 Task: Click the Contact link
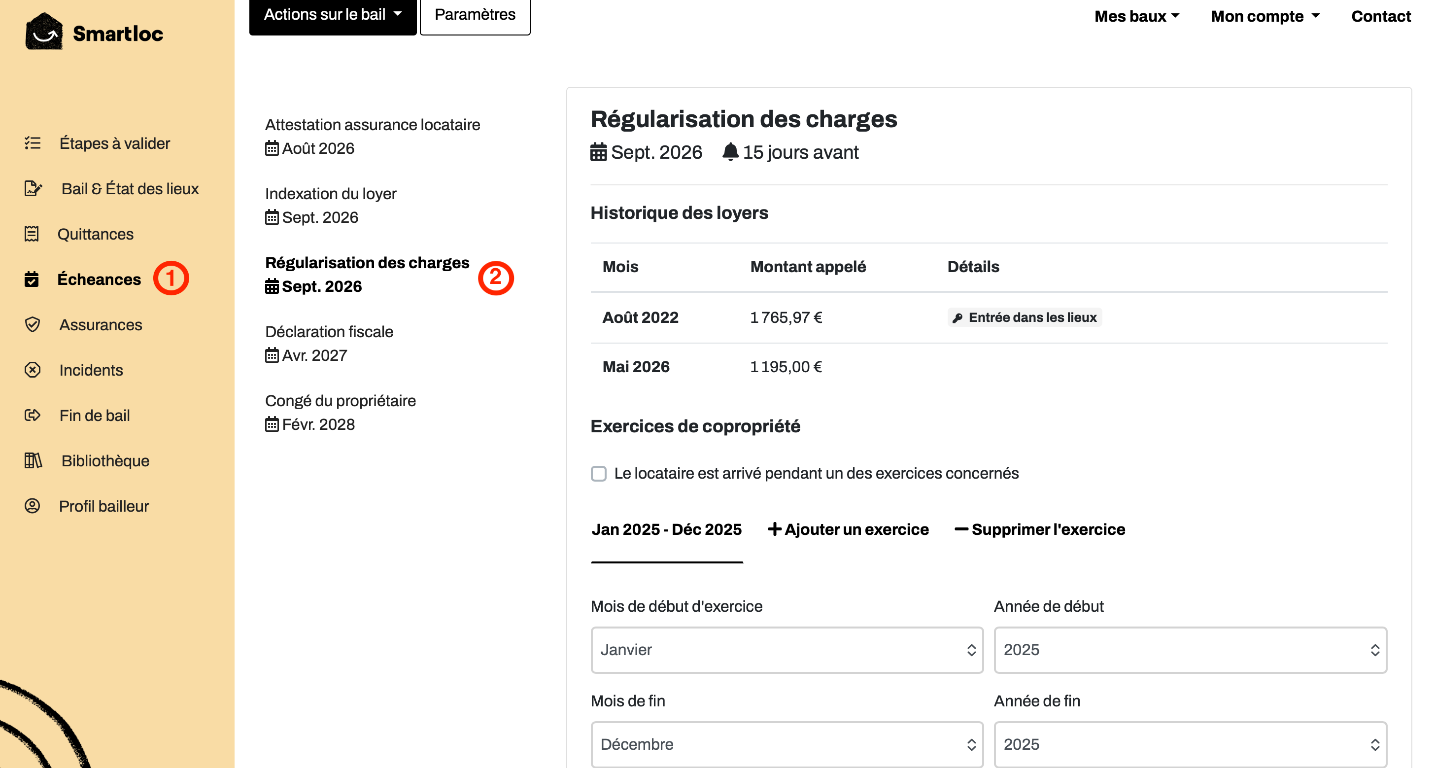coord(1381,16)
